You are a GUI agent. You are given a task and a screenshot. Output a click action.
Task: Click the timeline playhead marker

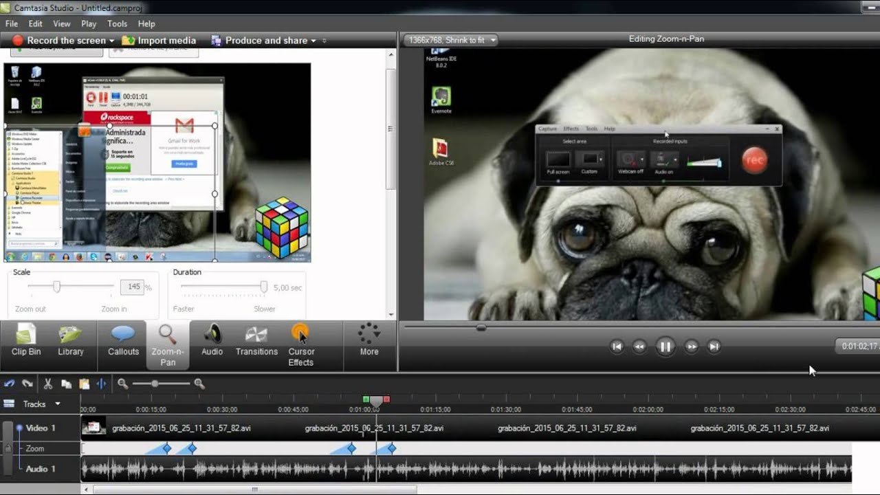click(x=376, y=401)
